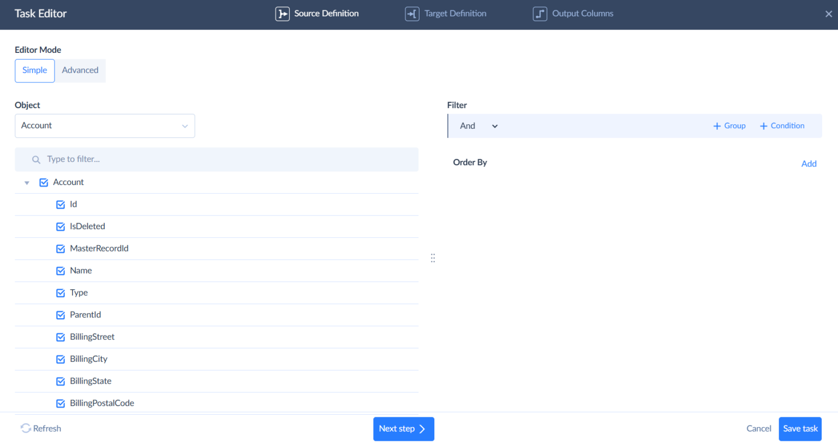Select Simple editor mode
This screenshot has height=443, width=838.
coord(34,70)
